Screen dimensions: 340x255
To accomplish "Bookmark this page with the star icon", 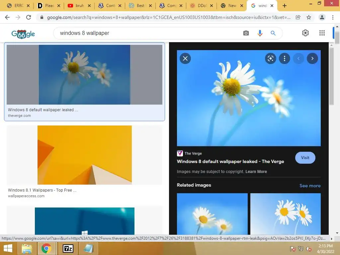I will pos(309,17).
